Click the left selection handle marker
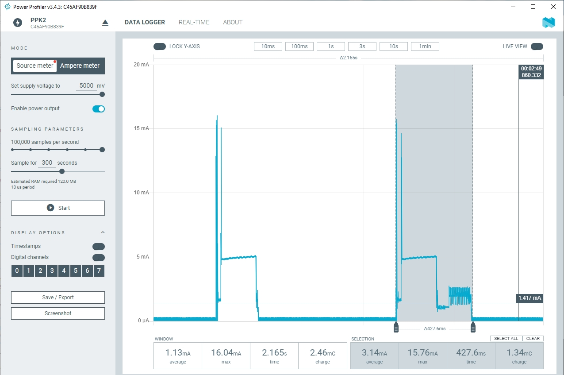 (396, 327)
